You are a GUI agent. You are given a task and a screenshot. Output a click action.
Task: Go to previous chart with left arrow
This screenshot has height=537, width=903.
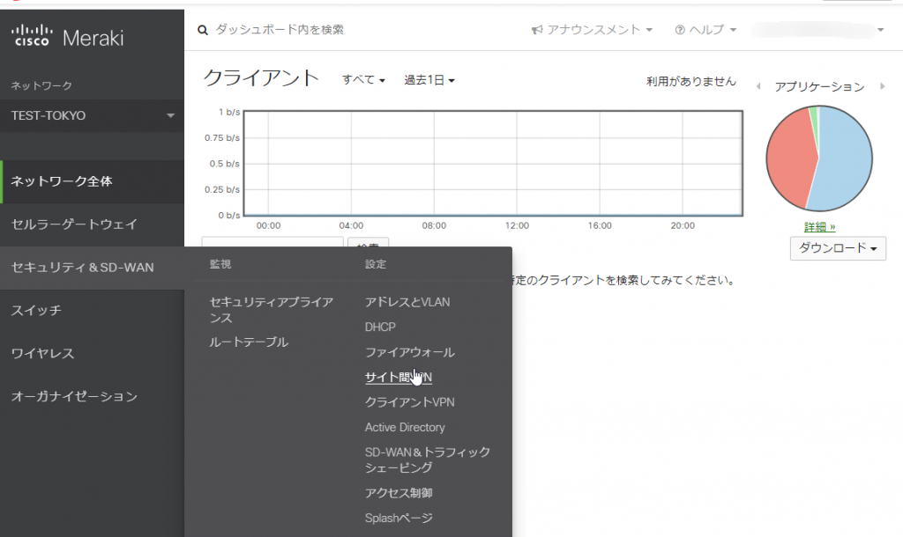pos(758,86)
